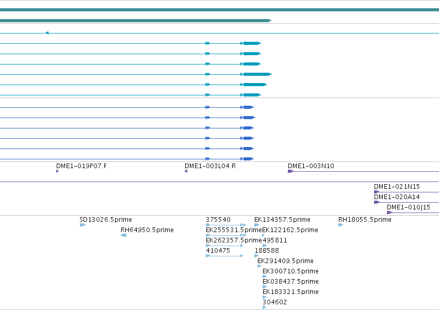
Task: Select the EK262357.5prime label
Action: point(234,240)
